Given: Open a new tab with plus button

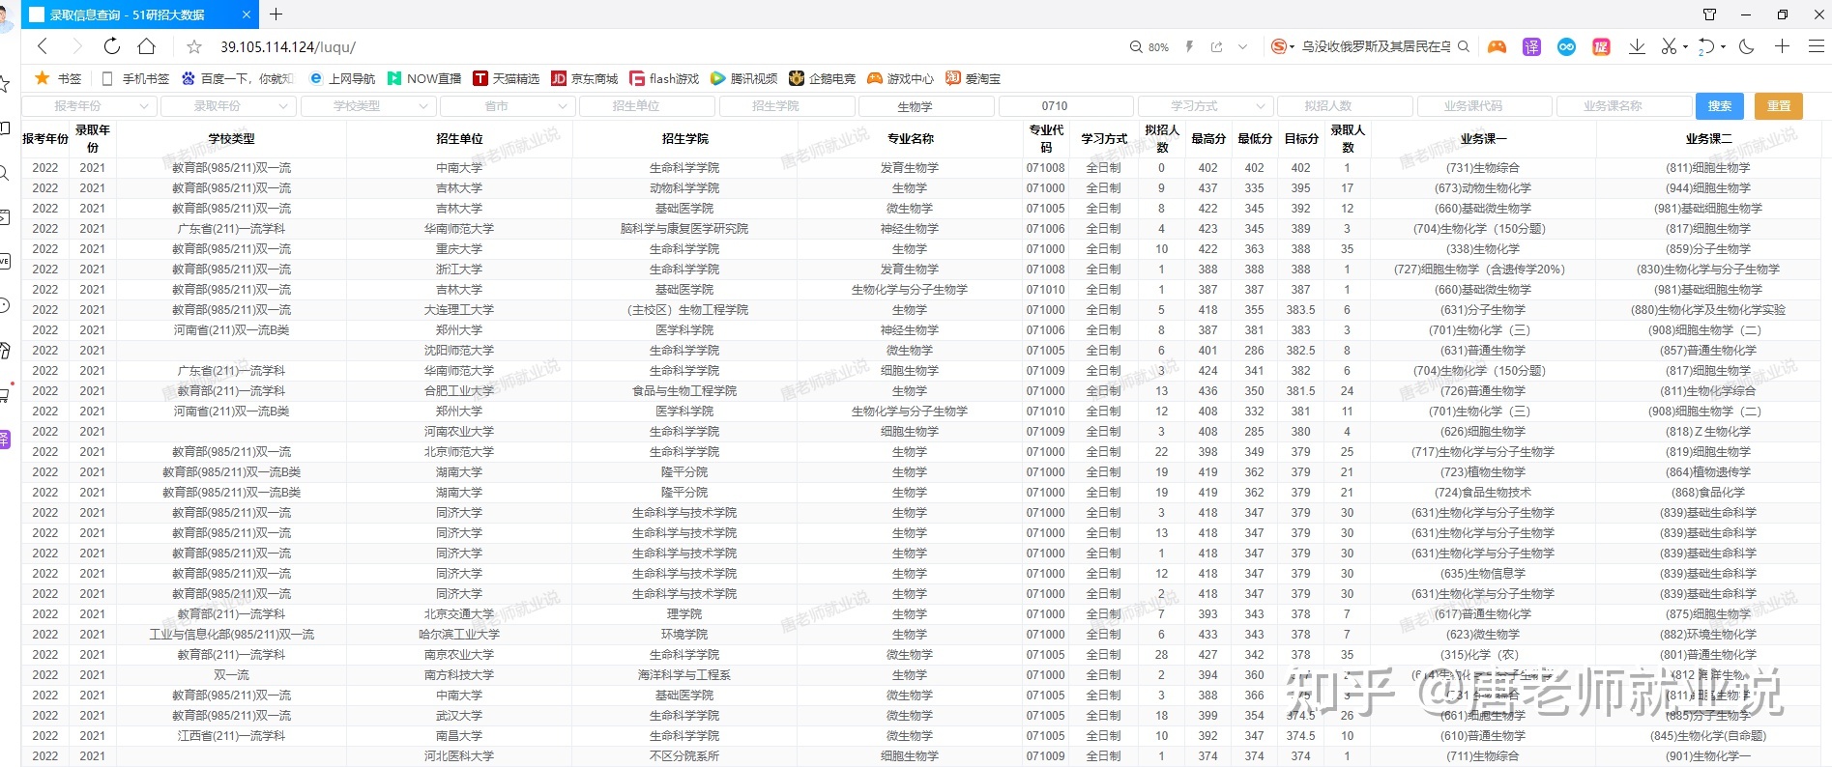Looking at the screenshot, I should point(276,14).
